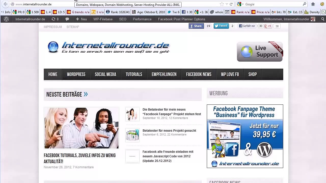Open the Performance admin bar menu
Screen dimensions: 326x183
click(x=142, y=19)
